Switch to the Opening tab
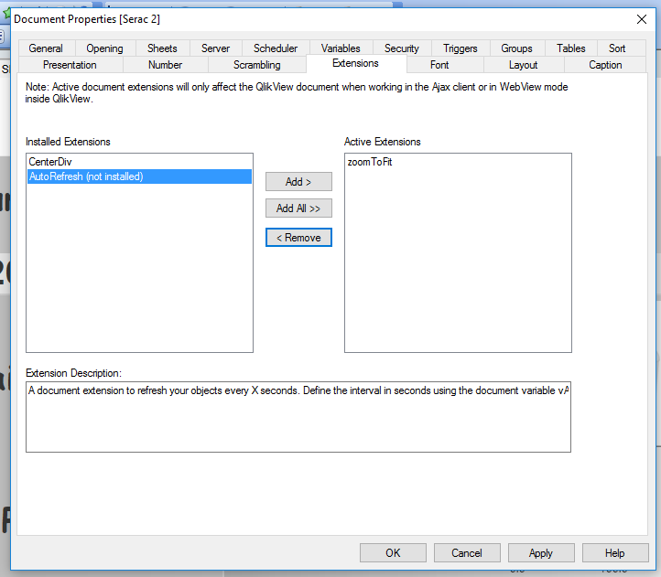Screen dimensions: 661x577 point(104,48)
